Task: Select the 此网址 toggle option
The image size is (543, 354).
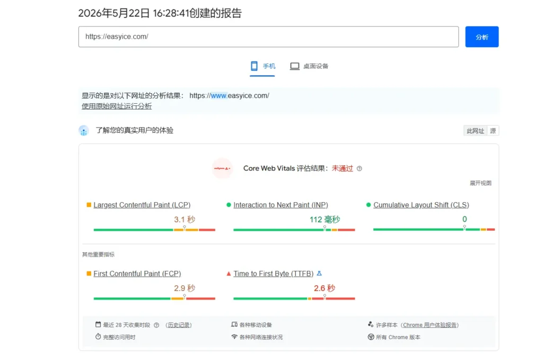Action: click(x=475, y=131)
